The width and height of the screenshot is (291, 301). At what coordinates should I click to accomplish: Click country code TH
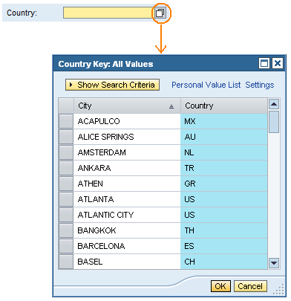(x=224, y=230)
